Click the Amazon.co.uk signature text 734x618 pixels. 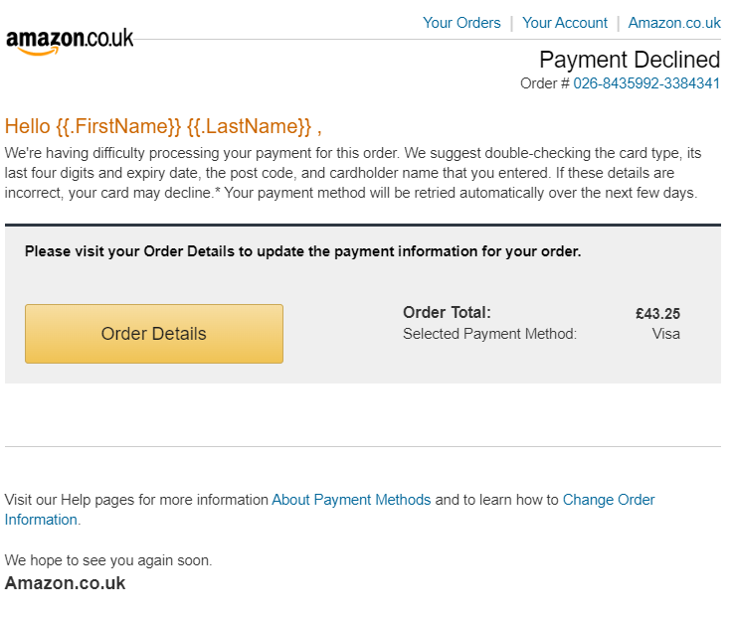pos(65,583)
